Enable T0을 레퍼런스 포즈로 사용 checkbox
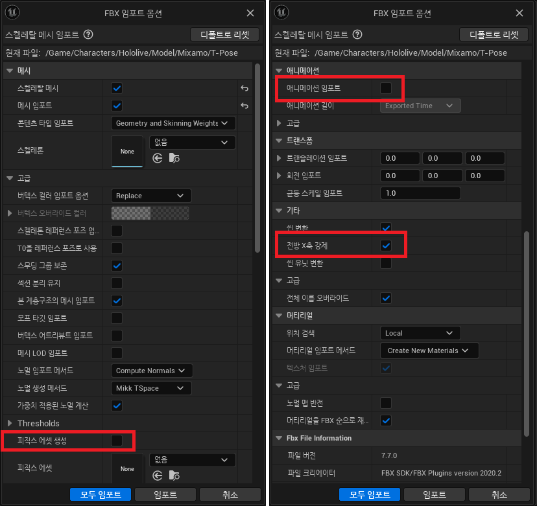The width and height of the screenshot is (537, 506). pyautogui.click(x=117, y=248)
